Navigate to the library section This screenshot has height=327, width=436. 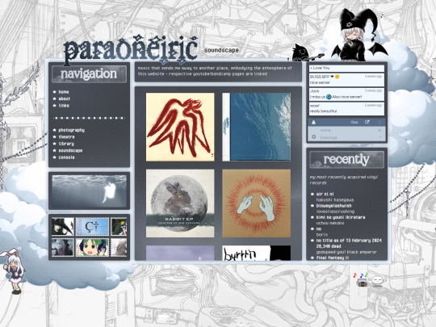[66, 144]
